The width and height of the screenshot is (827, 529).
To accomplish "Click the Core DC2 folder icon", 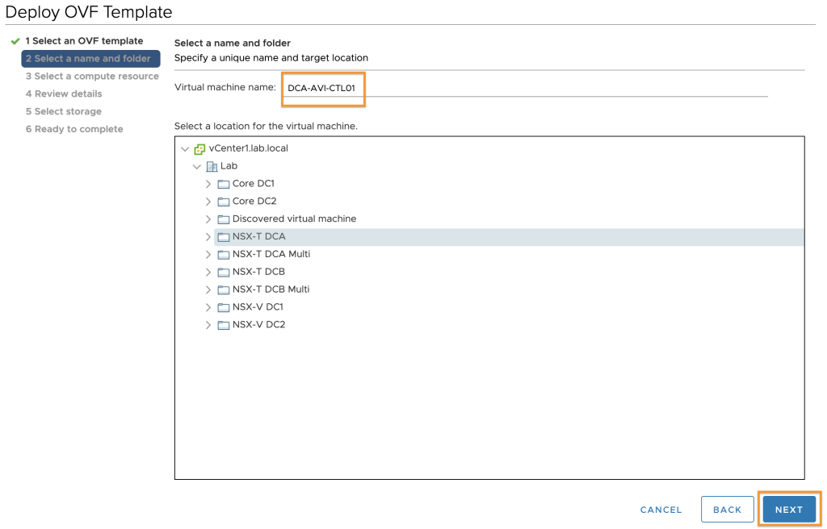I will click(224, 202).
